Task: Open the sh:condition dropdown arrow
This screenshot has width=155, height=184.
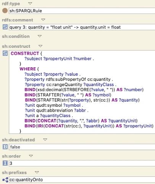Action: pyautogui.click(x=40, y=36)
